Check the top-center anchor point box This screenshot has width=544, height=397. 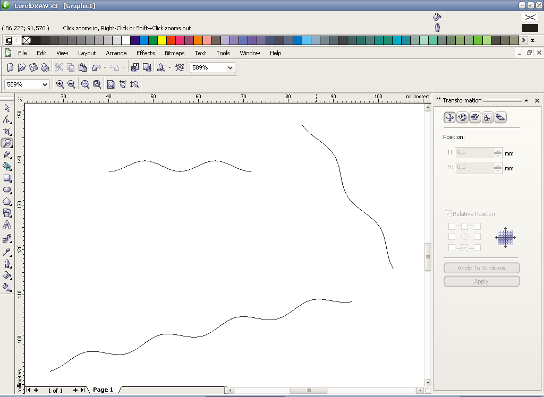464,227
